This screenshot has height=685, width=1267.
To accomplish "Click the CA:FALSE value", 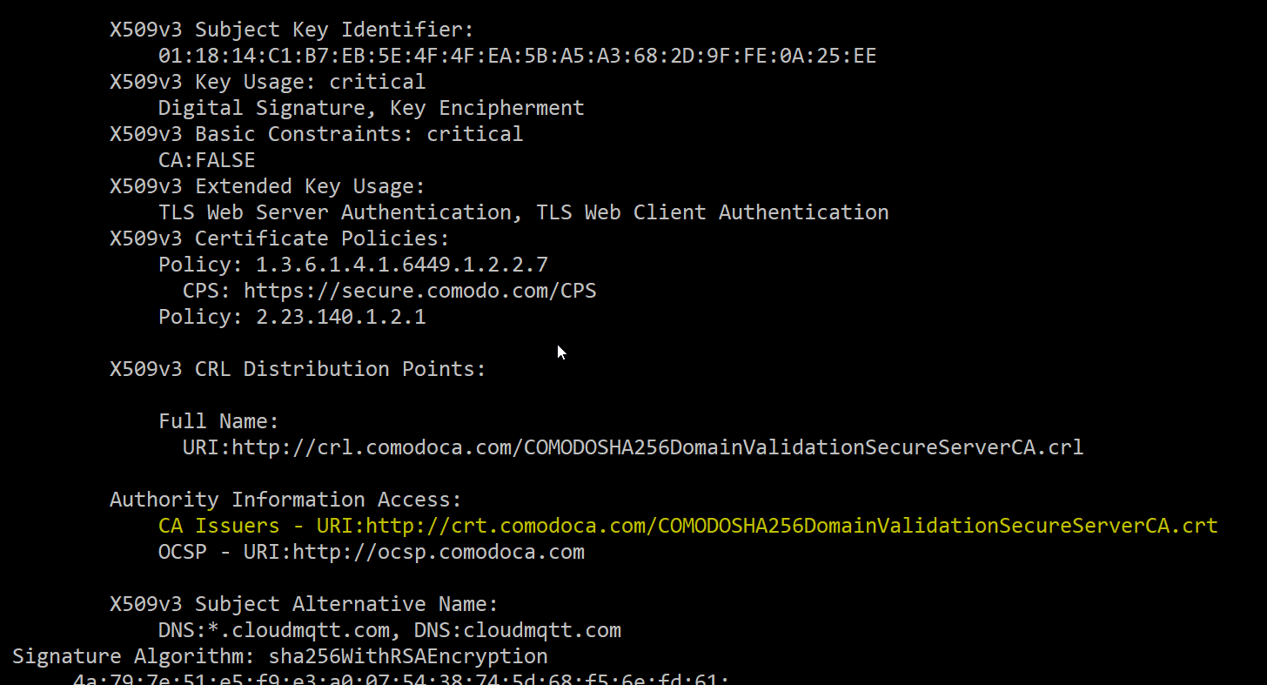I will point(206,161).
